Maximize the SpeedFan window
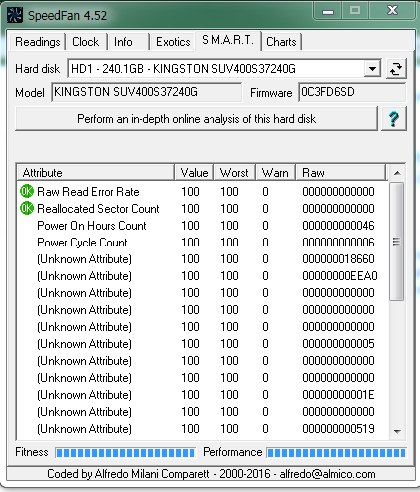Viewport: 420px width, 492px height. tap(355, 11)
